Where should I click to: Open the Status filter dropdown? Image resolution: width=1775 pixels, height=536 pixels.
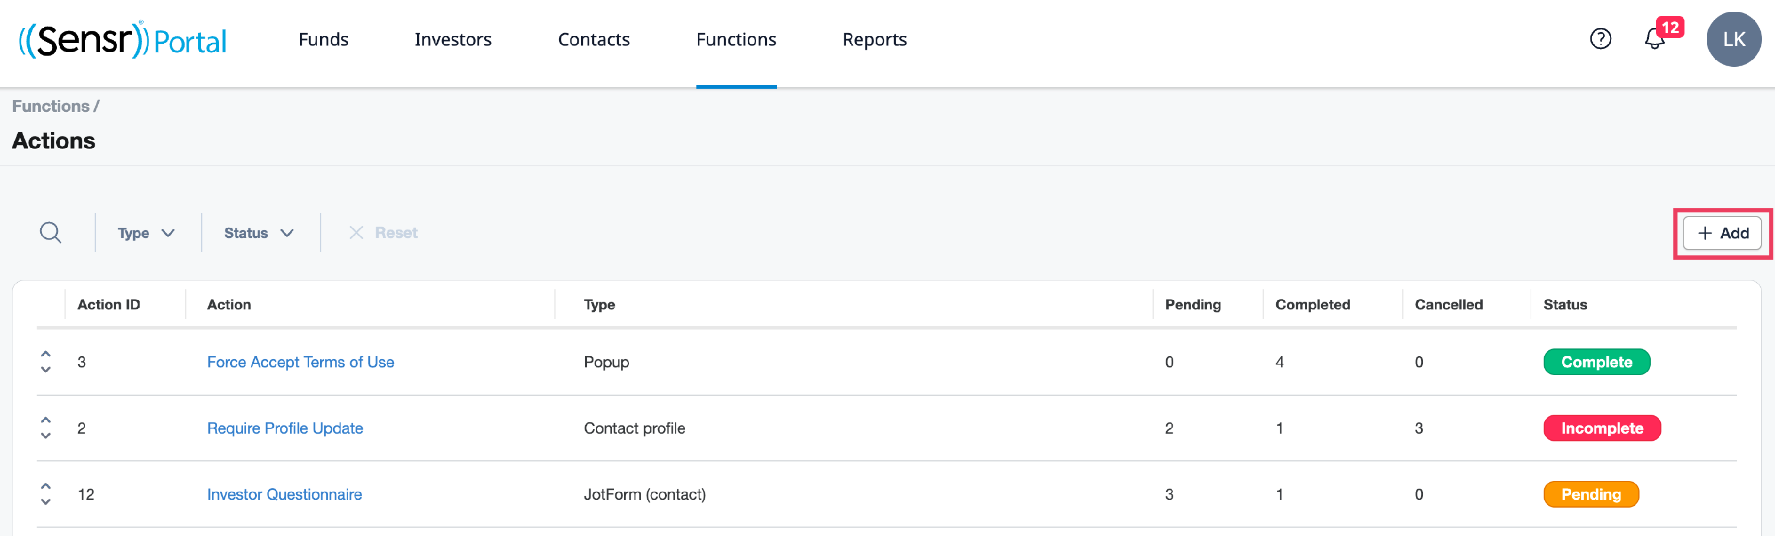coord(259,233)
